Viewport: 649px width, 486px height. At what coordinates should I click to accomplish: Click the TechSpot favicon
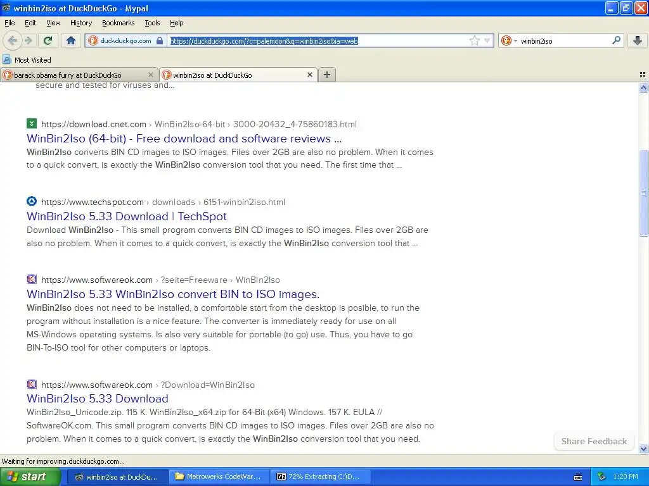(x=32, y=201)
